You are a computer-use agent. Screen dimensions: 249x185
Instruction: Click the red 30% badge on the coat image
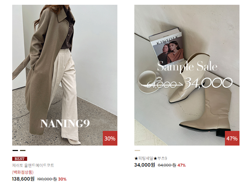[110, 138]
